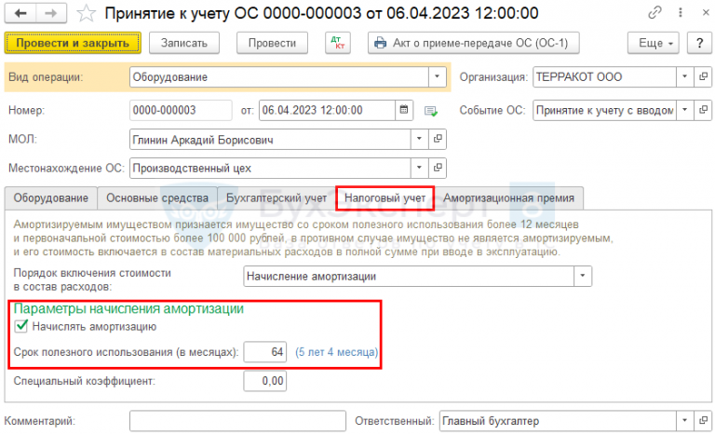This screenshot has height=435, width=715.
Task: Copy link to document via chain icon
Action: coord(654,13)
